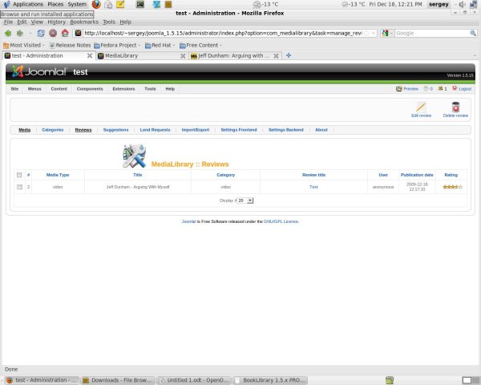Click the Joomla logo in header
Screen dimensions: 481x385
(39, 71)
